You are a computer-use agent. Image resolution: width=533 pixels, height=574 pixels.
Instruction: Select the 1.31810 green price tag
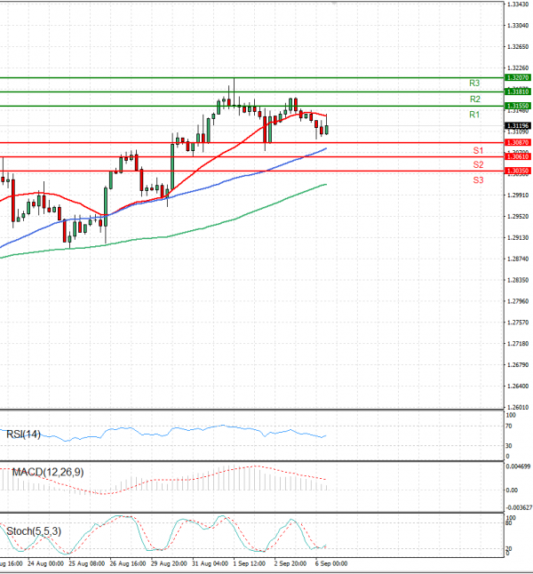518,92
